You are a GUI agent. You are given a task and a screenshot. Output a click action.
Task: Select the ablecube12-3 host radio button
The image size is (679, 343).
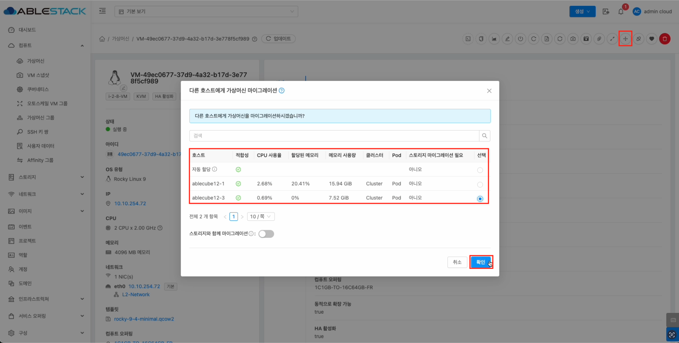coord(480,199)
